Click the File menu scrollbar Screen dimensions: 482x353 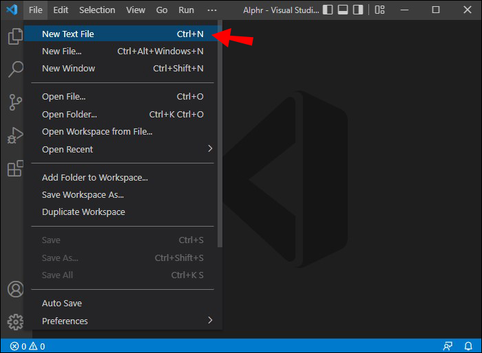coord(220,137)
